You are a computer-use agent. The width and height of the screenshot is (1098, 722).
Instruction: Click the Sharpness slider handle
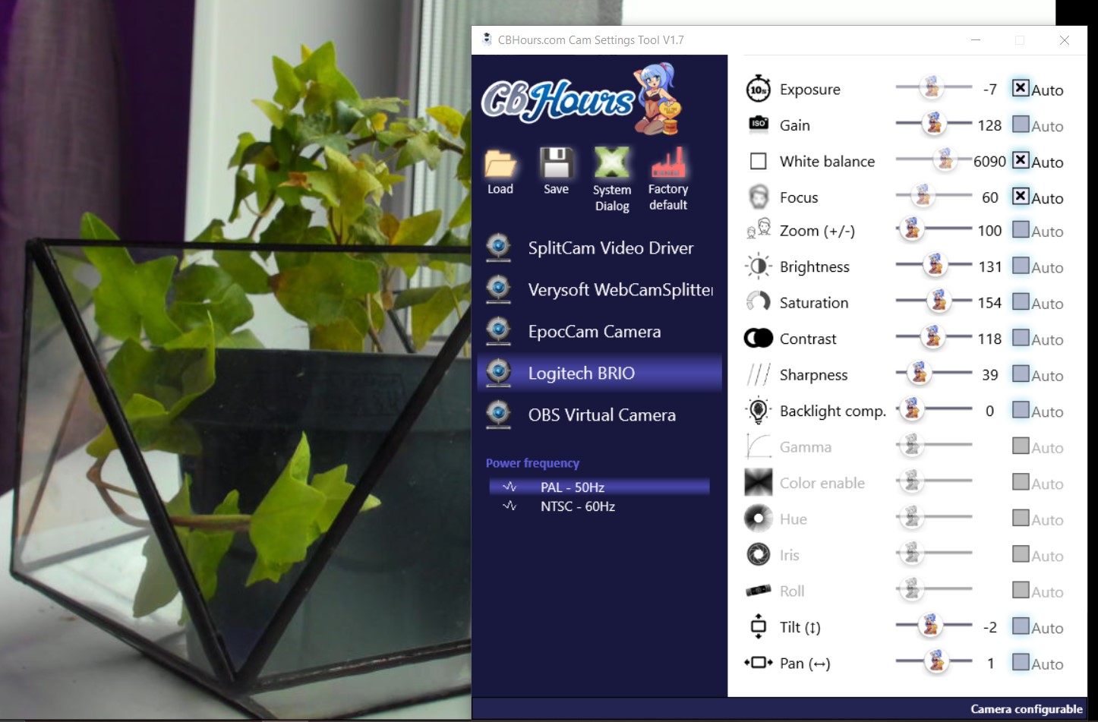click(x=919, y=373)
